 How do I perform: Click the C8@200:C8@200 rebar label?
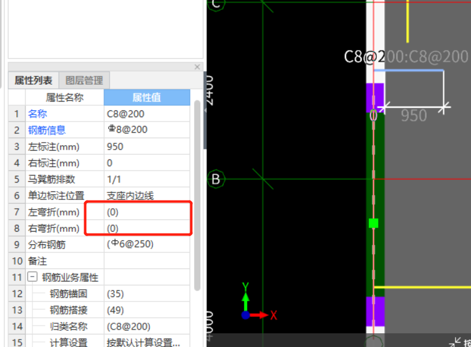tap(406, 57)
